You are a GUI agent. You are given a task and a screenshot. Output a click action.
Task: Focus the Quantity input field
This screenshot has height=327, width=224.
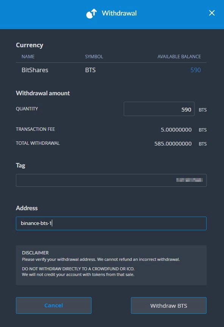(159, 109)
